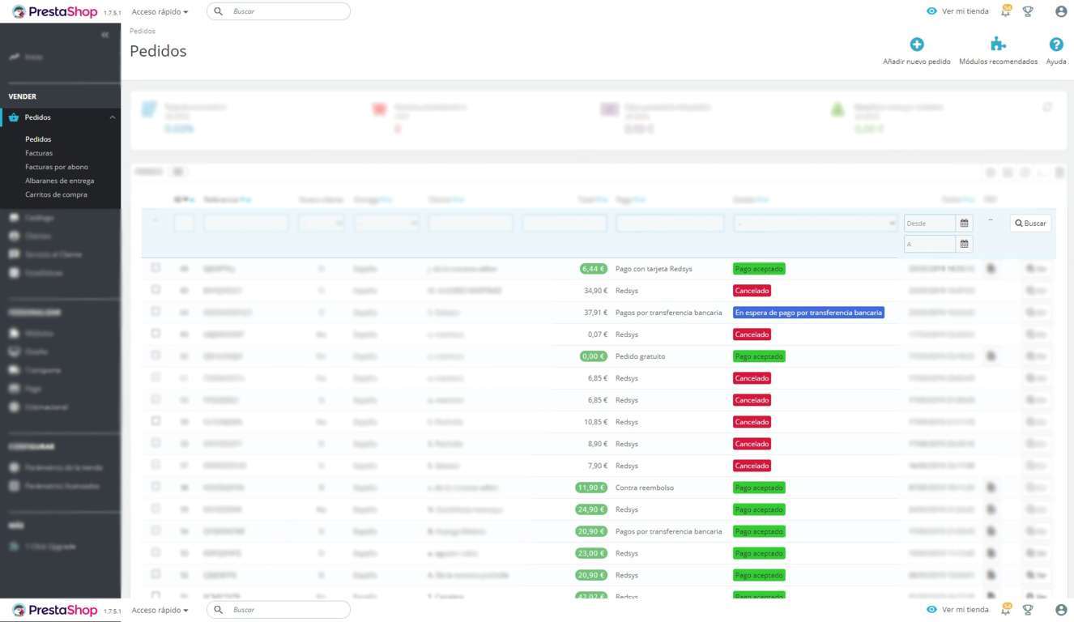The height and width of the screenshot is (622, 1074).
Task: Open Carritos de compra submenu item
Action: (x=56, y=194)
